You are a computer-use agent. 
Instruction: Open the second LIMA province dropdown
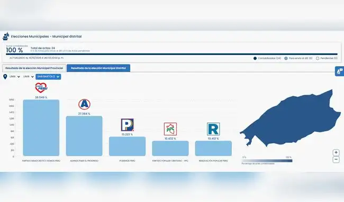(29, 77)
